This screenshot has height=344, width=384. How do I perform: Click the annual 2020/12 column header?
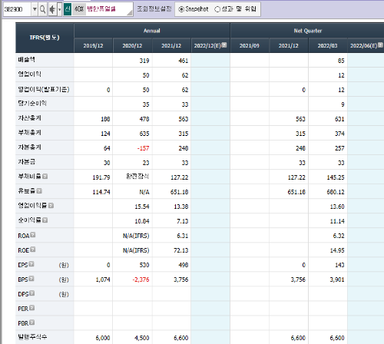132,46
